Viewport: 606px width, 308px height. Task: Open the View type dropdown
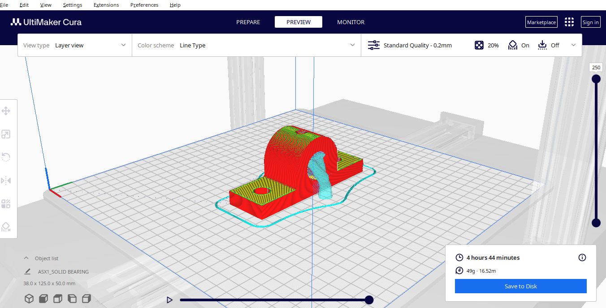pos(75,45)
